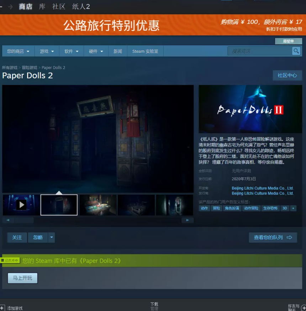Click the 冒险游戏 breadcrumb link
306x311 pixels.
point(30,68)
